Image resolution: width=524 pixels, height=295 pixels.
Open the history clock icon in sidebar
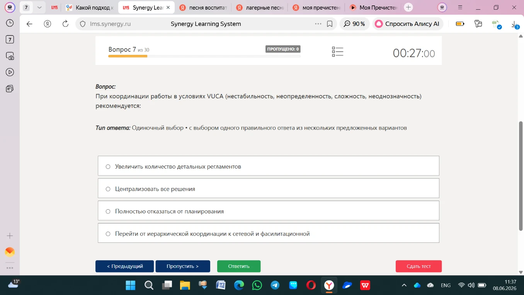tap(10, 23)
